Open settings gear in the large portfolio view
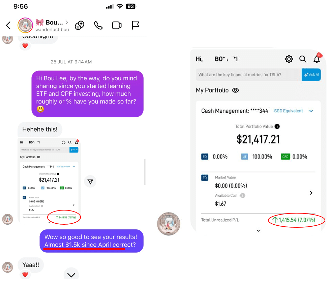The width and height of the screenshot is (331, 281). 289,59
